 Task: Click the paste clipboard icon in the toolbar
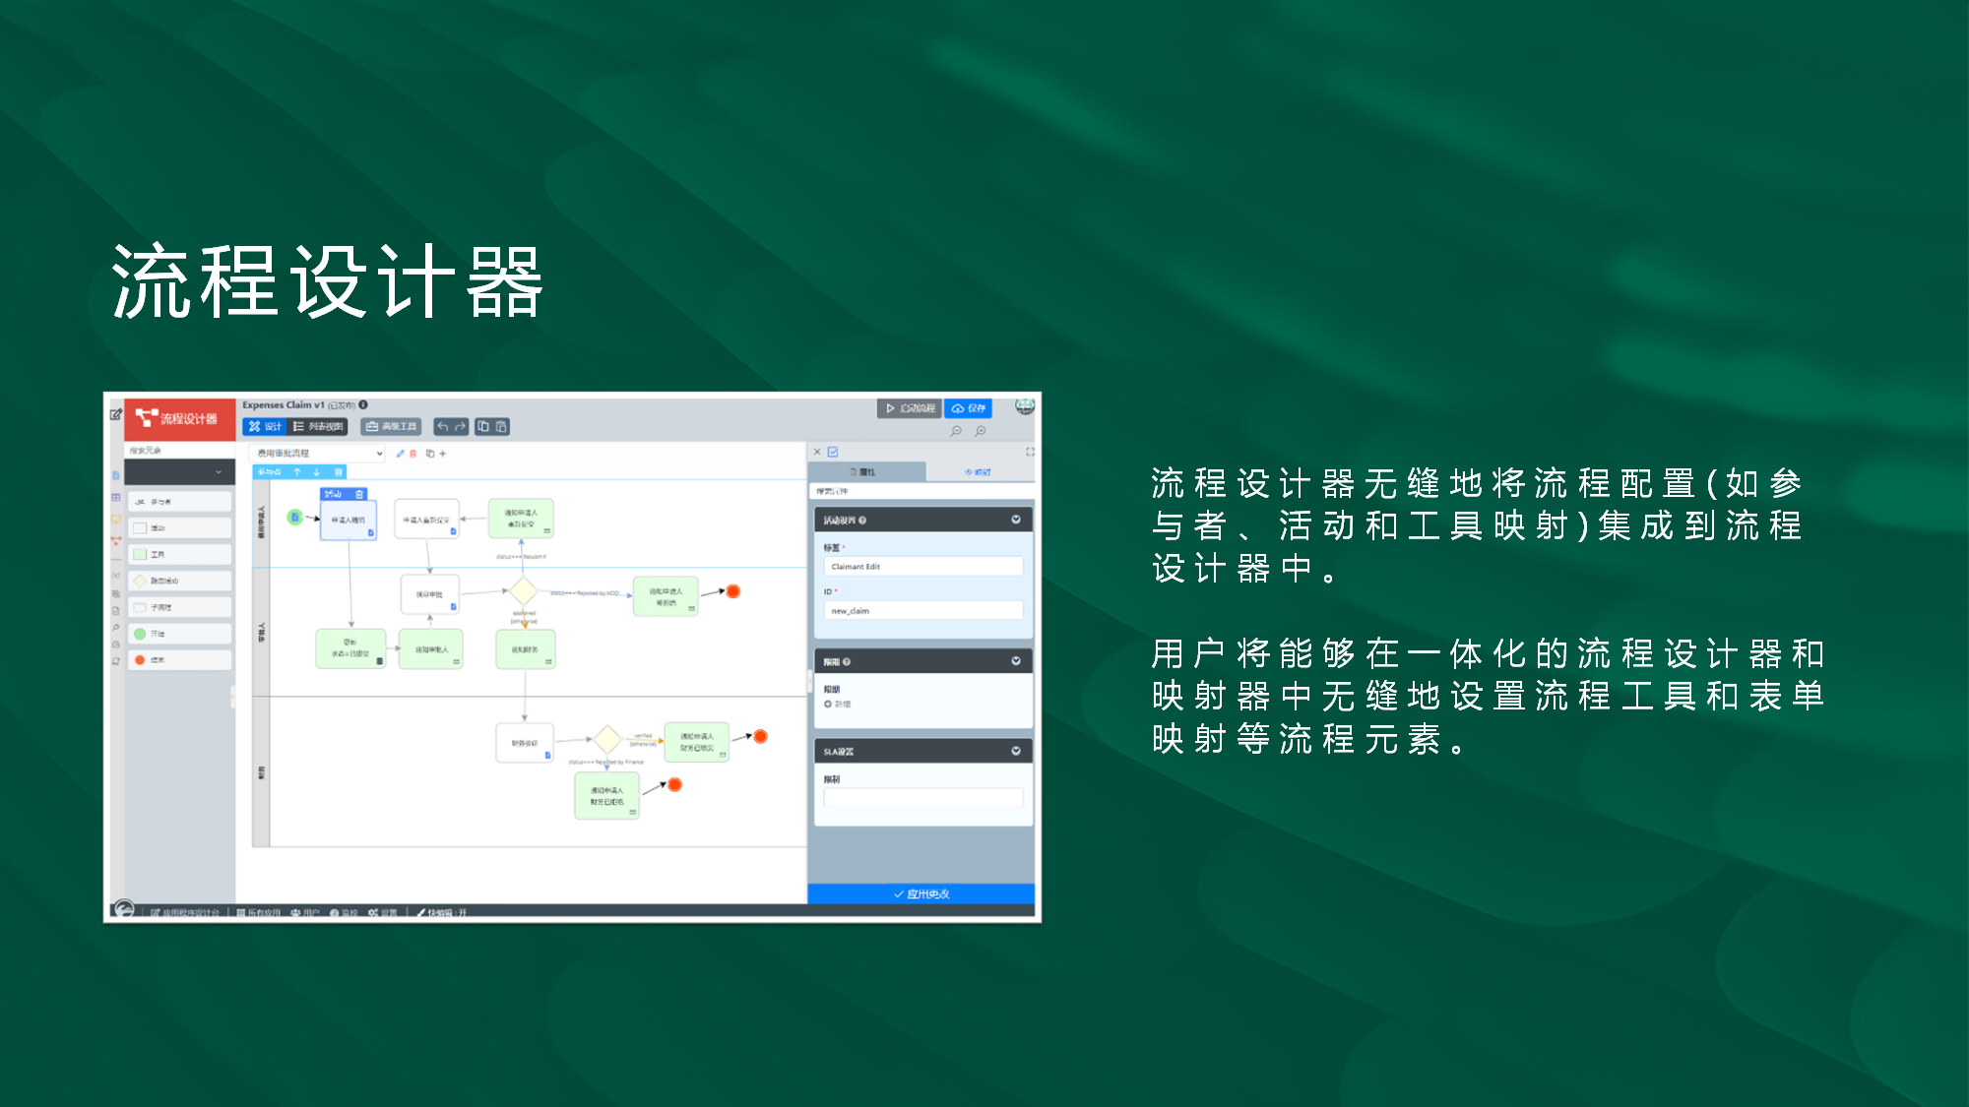pyautogui.click(x=501, y=426)
